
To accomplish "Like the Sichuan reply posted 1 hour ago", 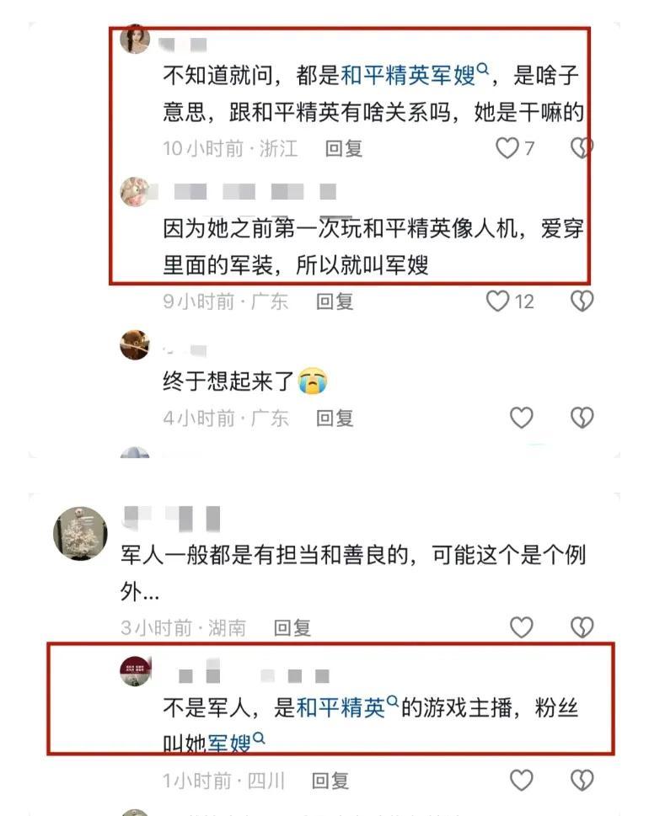I will tap(522, 781).
